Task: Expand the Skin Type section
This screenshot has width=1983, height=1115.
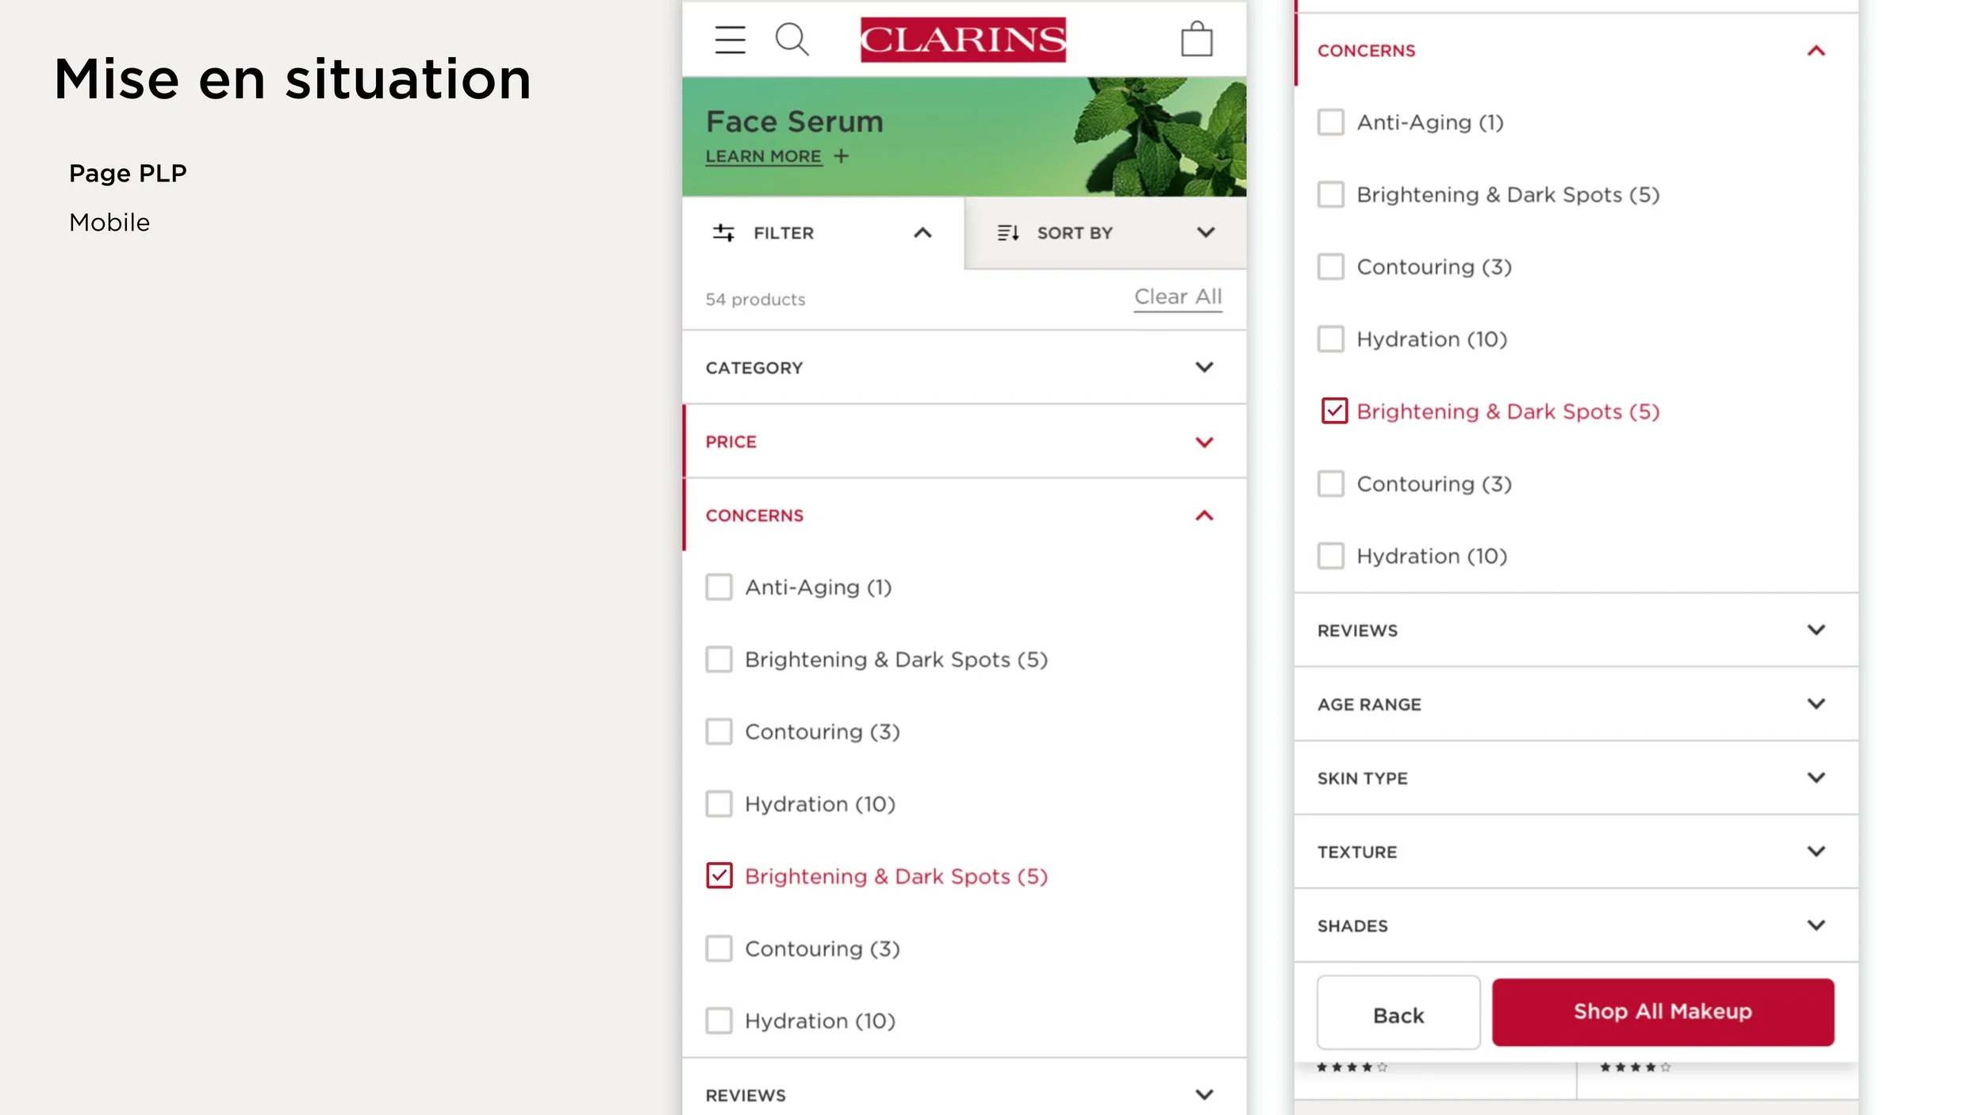Action: pos(1816,778)
